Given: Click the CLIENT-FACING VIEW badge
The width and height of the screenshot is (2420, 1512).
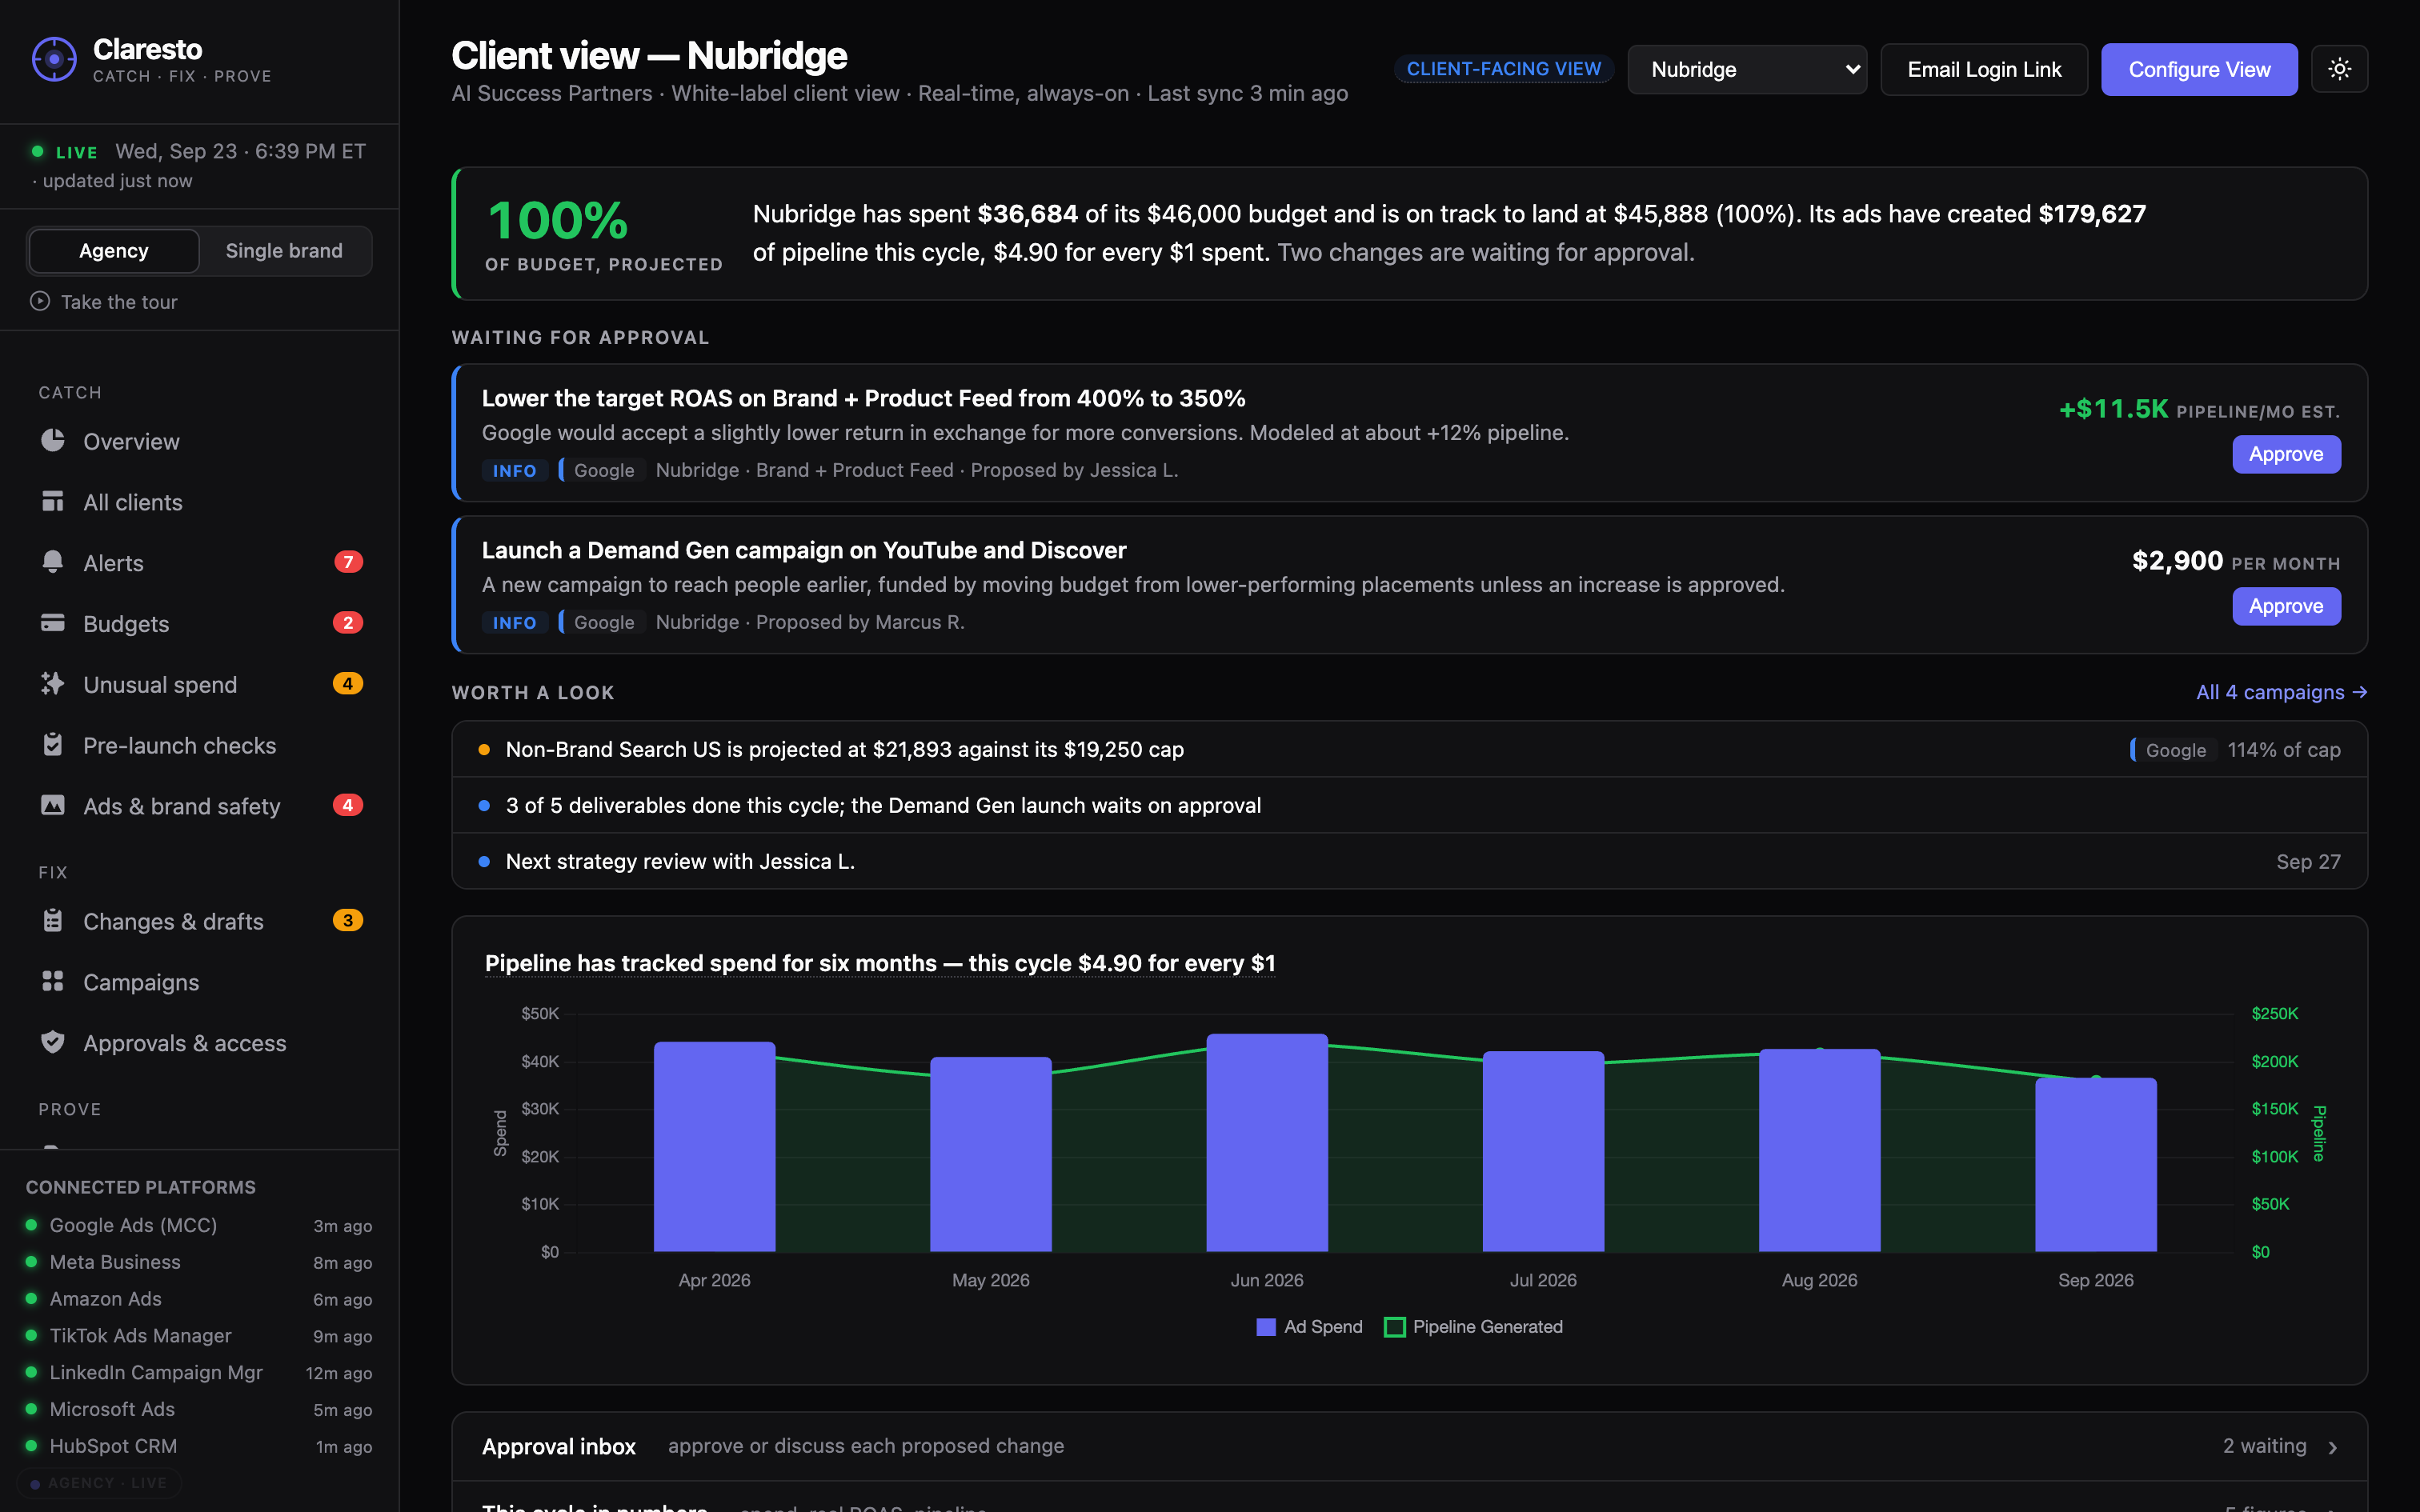Looking at the screenshot, I should pos(1503,69).
